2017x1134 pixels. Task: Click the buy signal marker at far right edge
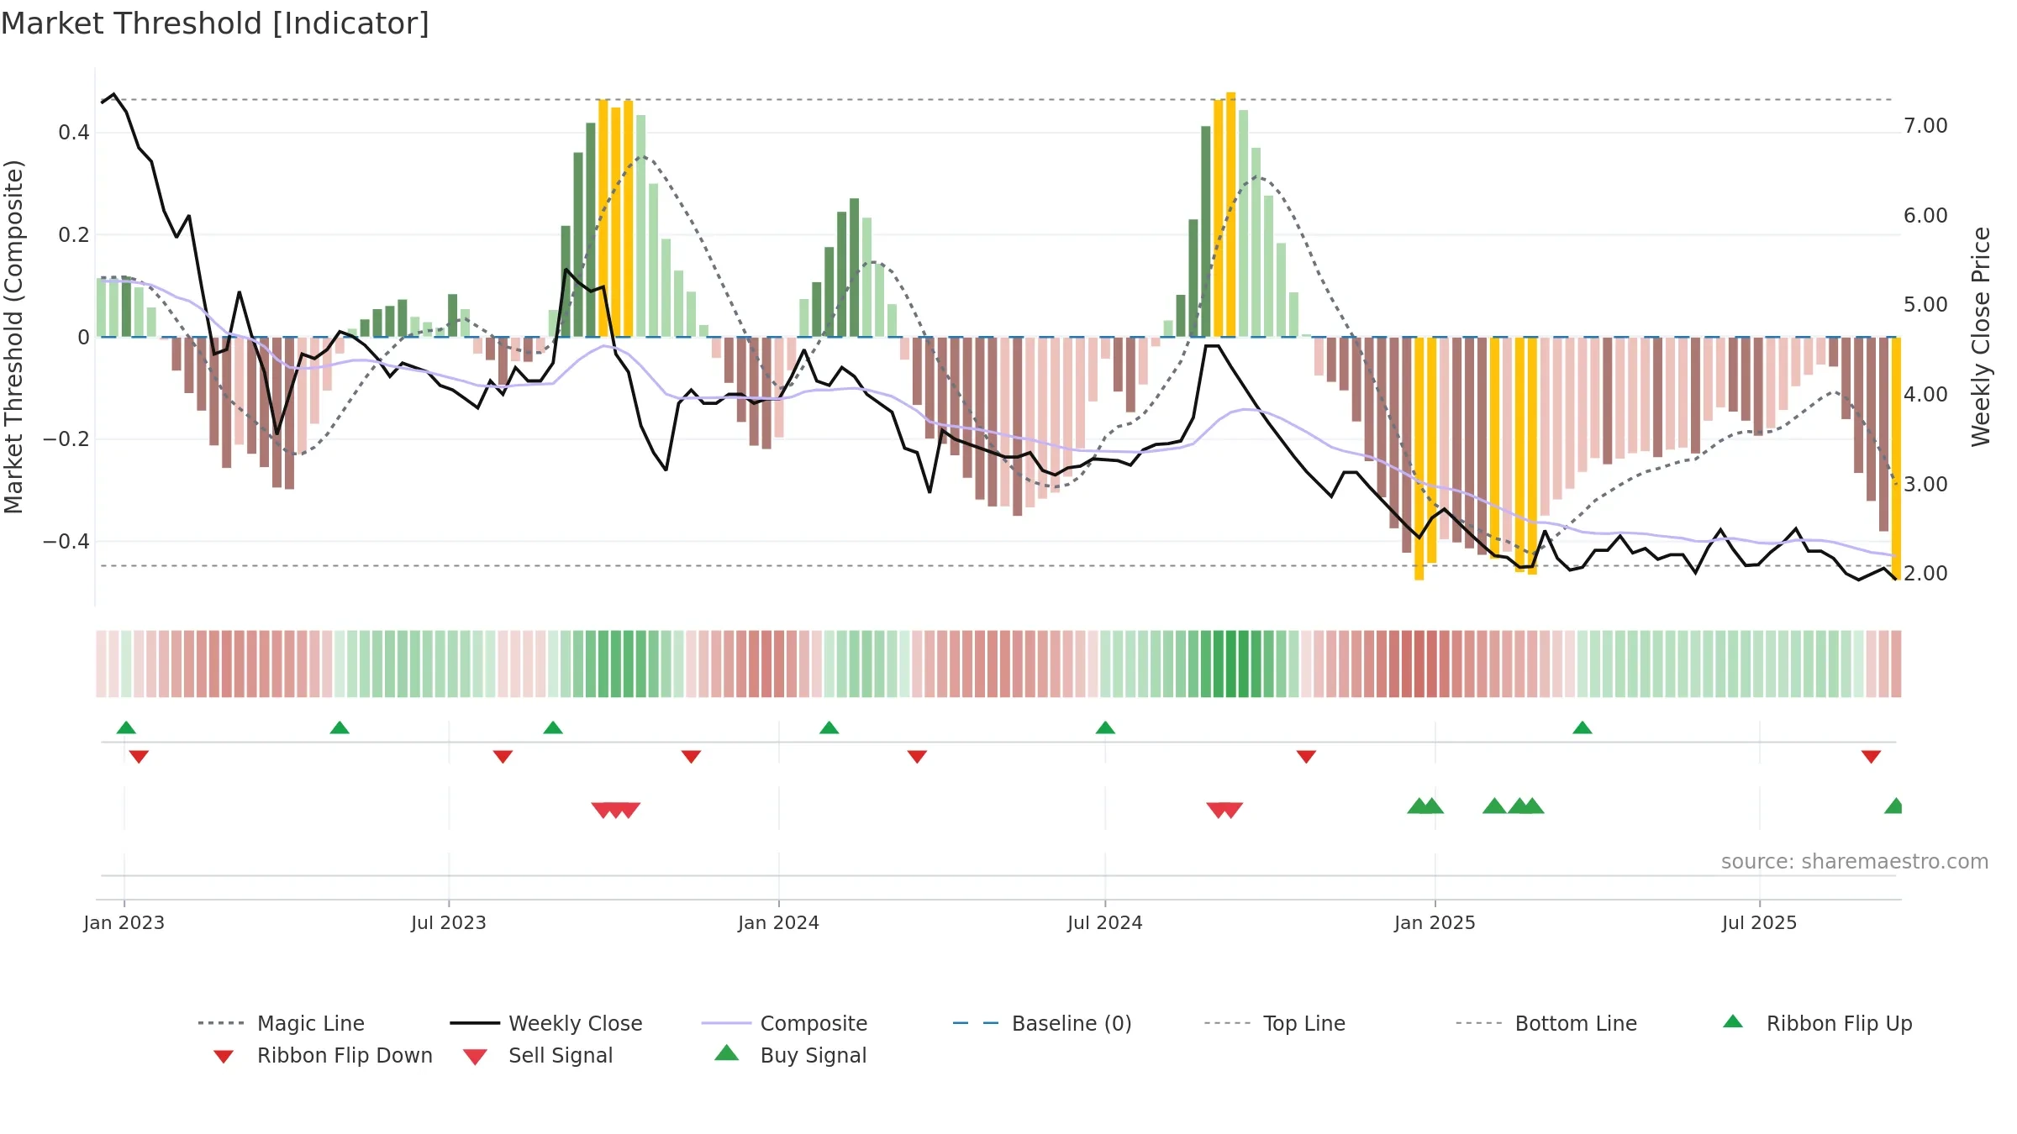[x=1894, y=806]
